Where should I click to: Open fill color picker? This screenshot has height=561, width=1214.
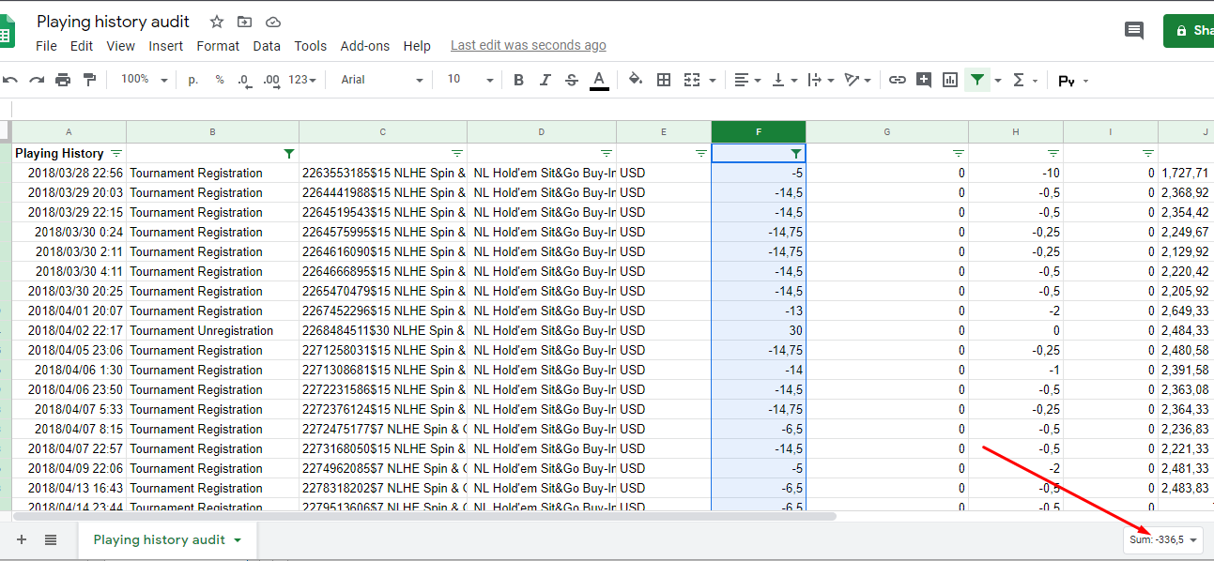tap(636, 80)
